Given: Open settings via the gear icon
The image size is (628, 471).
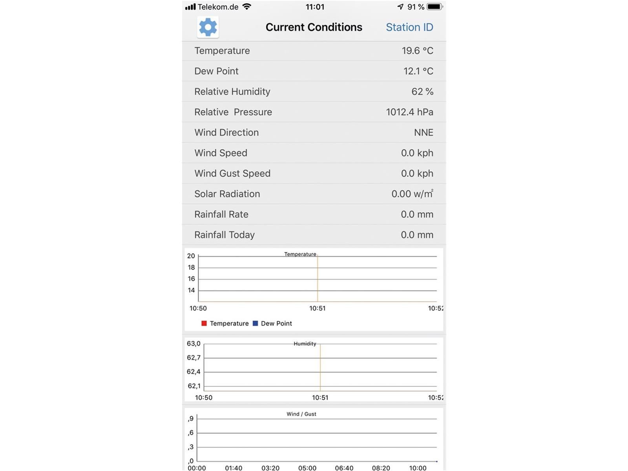Looking at the screenshot, I should click(208, 27).
